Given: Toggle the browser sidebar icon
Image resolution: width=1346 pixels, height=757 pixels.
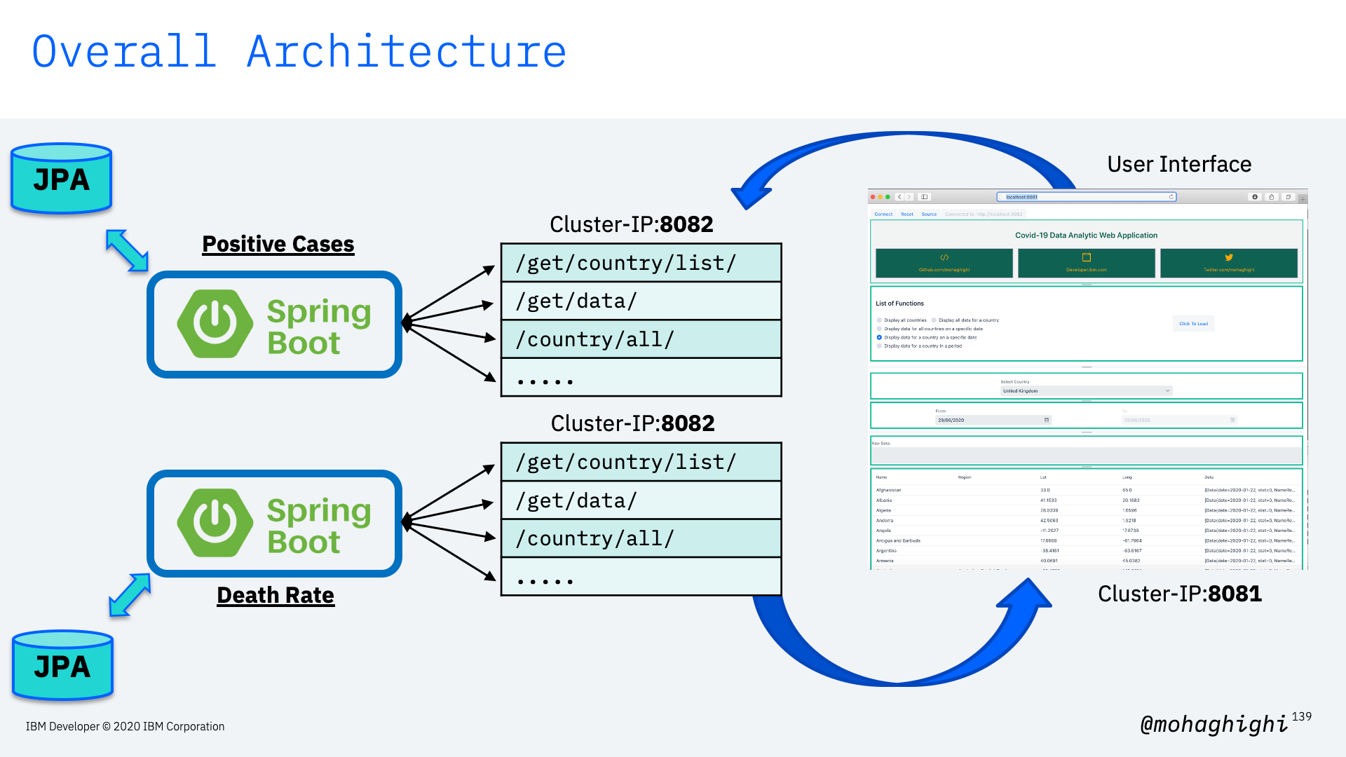Looking at the screenshot, I should (x=924, y=197).
